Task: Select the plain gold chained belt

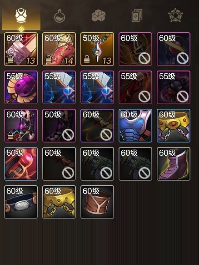Action: click(x=59, y=202)
